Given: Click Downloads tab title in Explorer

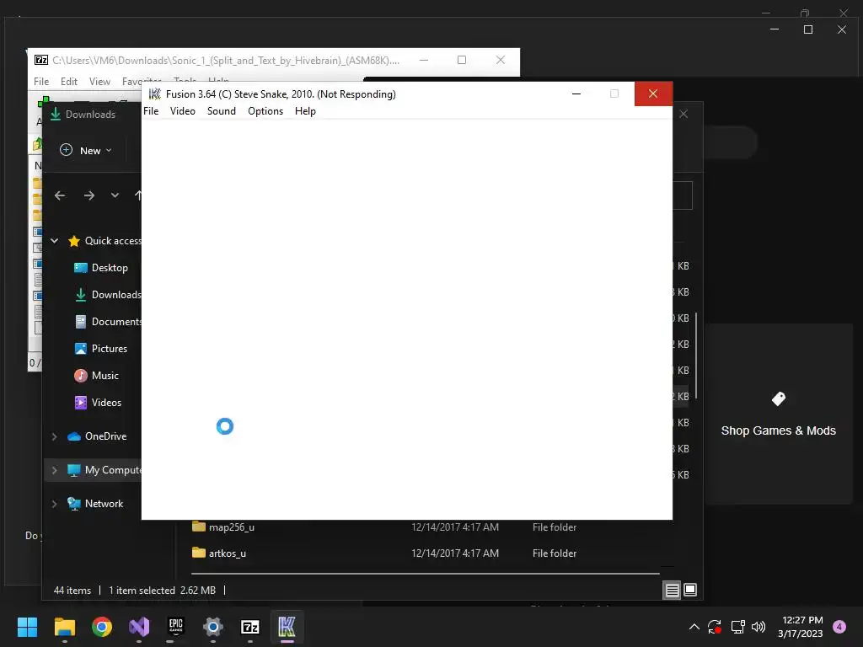Looking at the screenshot, I should [x=90, y=115].
